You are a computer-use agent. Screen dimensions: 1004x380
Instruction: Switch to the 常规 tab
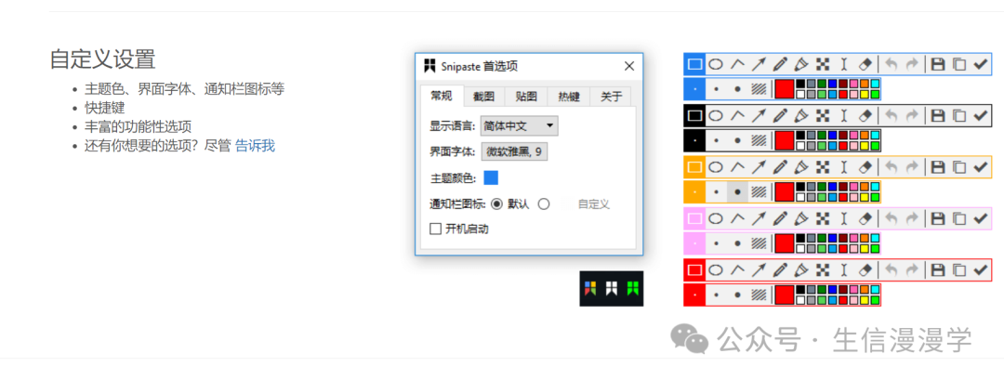click(x=442, y=96)
